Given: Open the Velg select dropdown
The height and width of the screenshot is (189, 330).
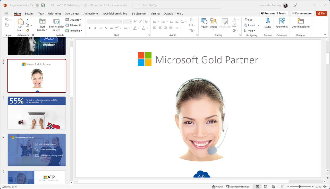Looking at the screenshot, I should 250,31.
